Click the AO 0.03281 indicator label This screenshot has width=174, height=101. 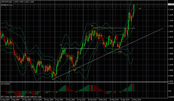6,84
